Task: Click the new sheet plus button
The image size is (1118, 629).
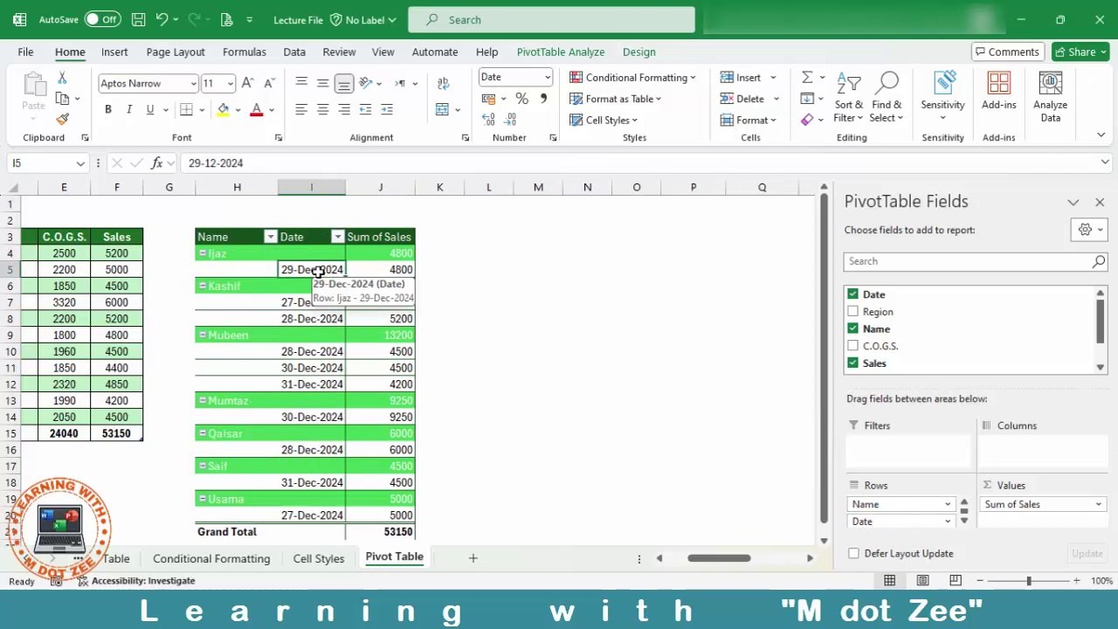Action: coord(473,557)
